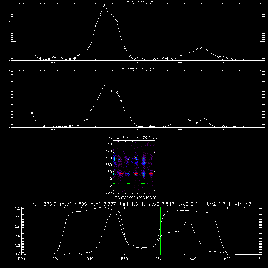This screenshot has width=268, height=268.
Task: Click the green vertical line near 614 in bottom plot
Action: 217,231
